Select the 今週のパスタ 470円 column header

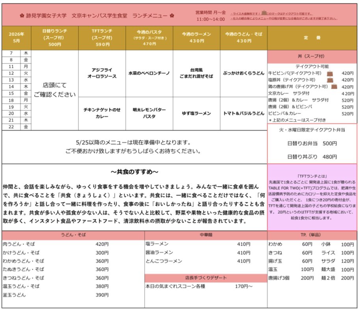click(149, 38)
